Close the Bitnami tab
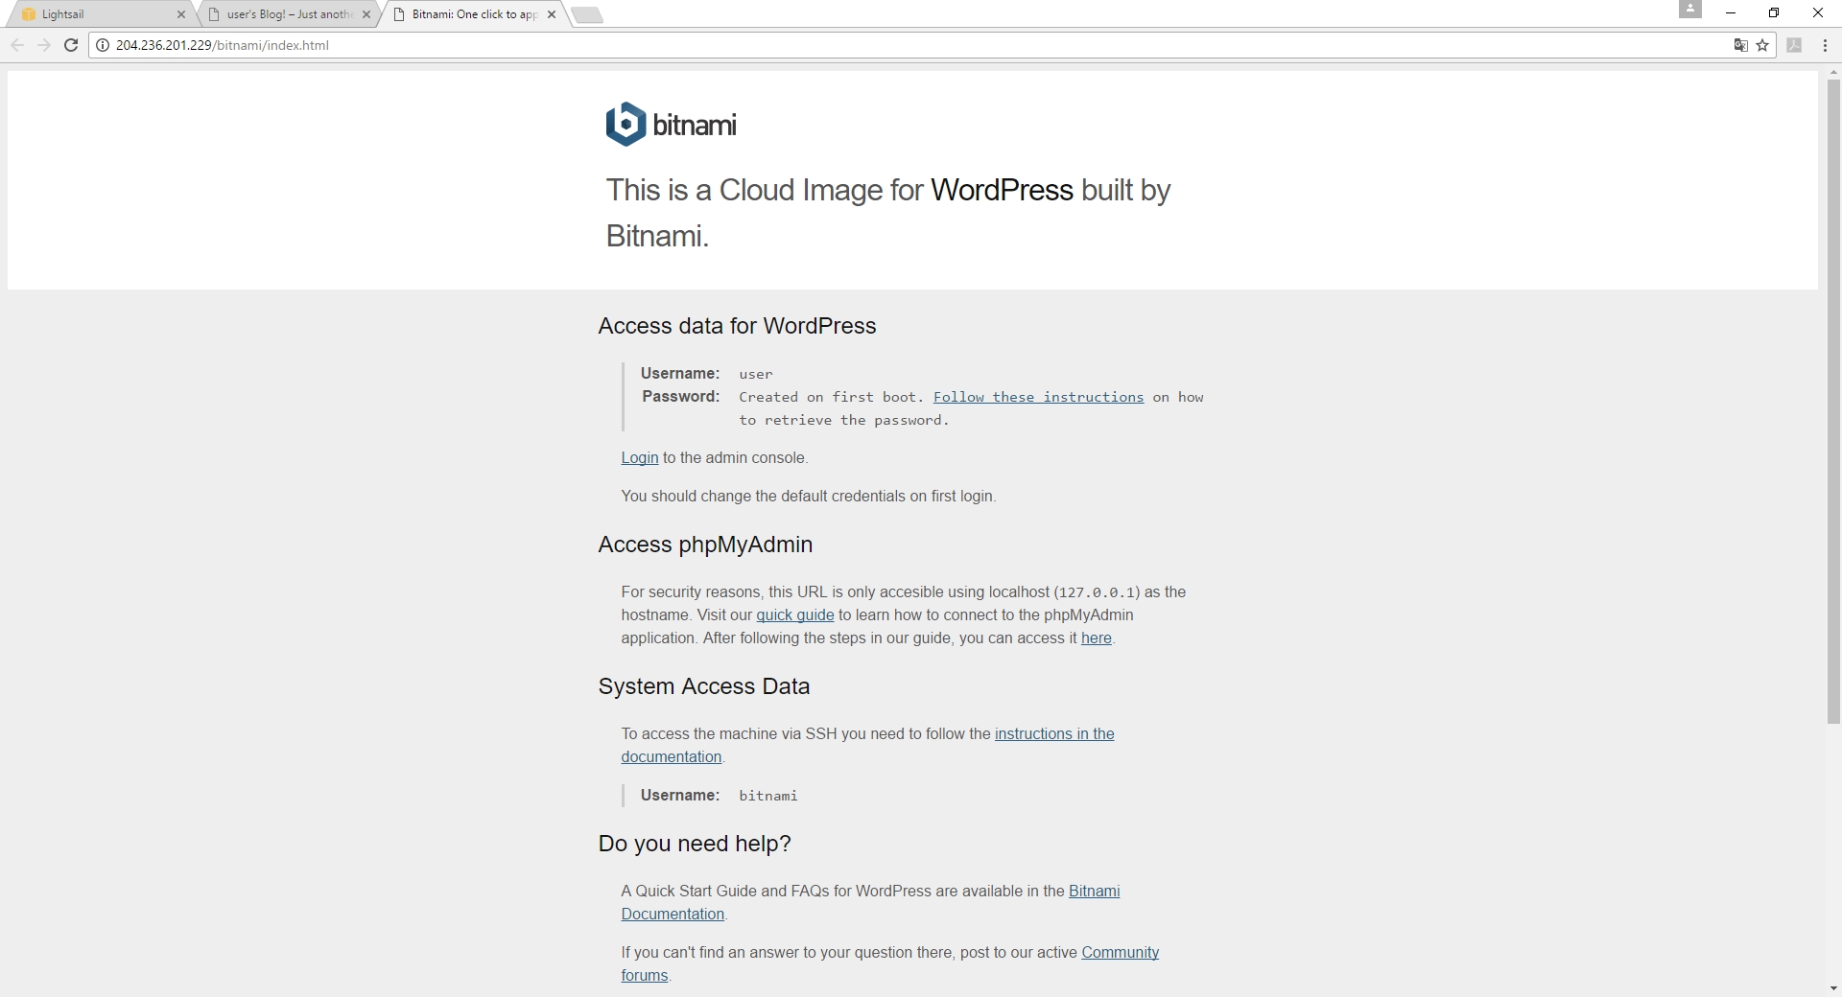 point(552,14)
